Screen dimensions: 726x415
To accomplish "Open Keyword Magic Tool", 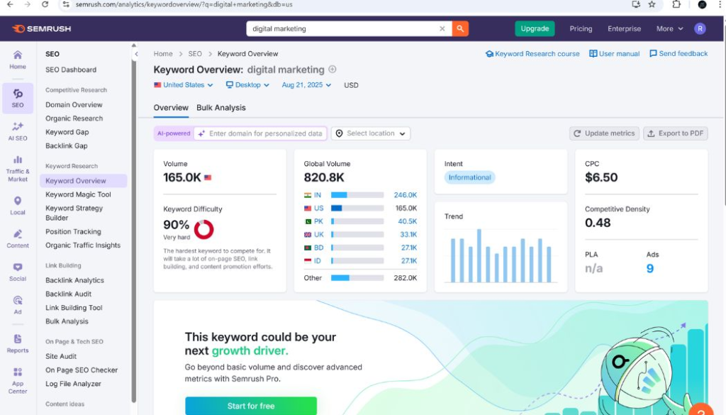I will [x=78, y=194].
